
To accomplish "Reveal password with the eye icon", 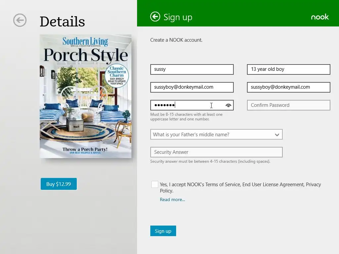I will point(228,105).
